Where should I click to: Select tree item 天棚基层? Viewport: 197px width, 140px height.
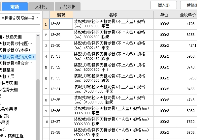(7, 70)
